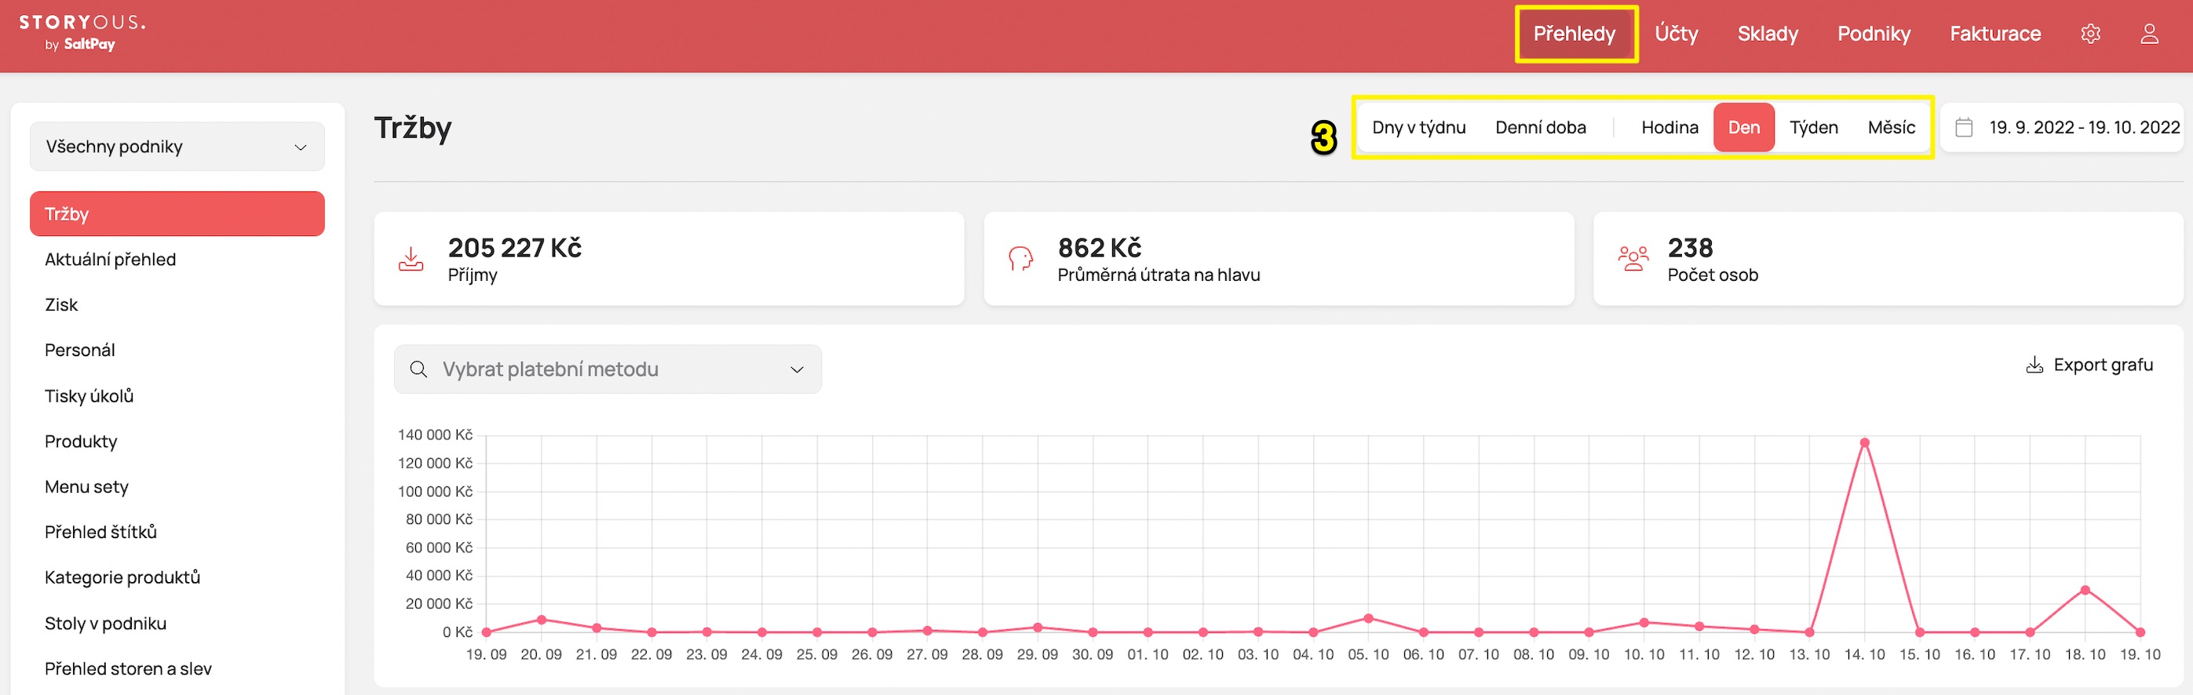This screenshot has height=695, width=2193.
Task: Select the Měsíc granularity
Action: (1891, 128)
